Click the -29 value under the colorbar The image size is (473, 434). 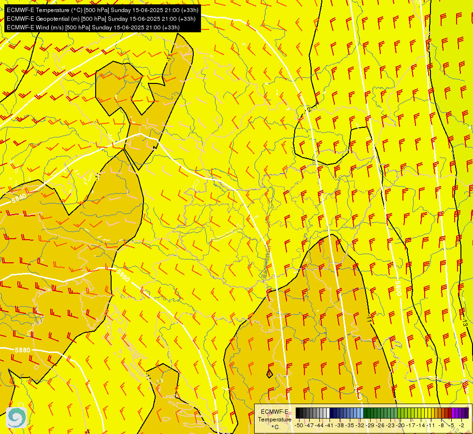(x=370, y=425)
